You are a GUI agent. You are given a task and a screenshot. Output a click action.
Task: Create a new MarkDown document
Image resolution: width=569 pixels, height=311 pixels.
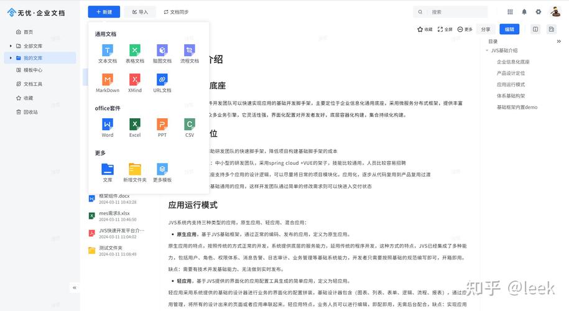[x=108, y=83]
